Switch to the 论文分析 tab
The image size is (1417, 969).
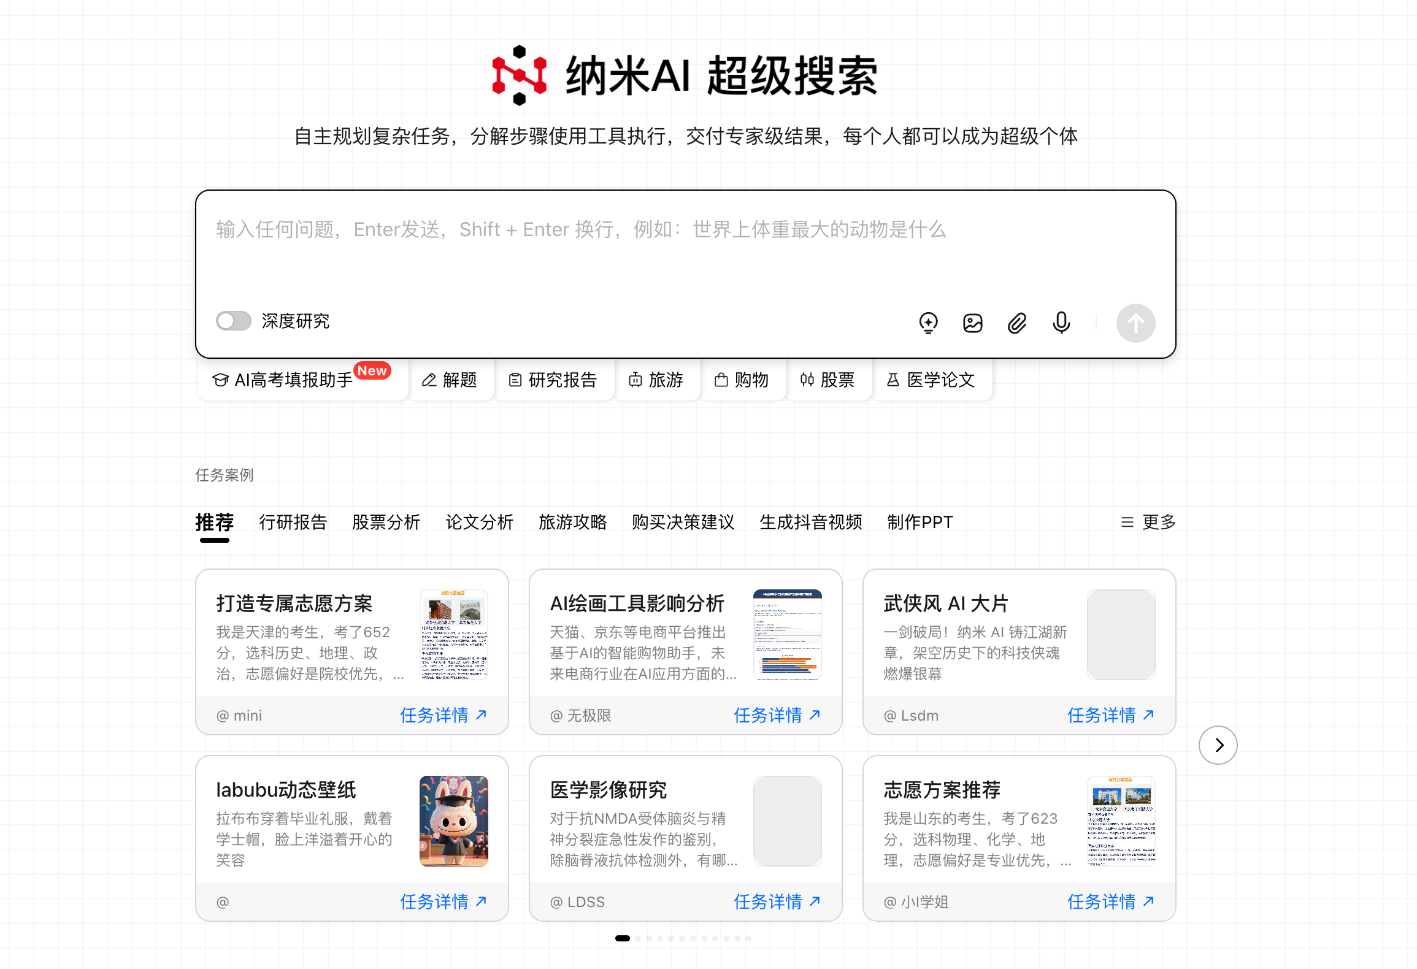click(479, 522)
